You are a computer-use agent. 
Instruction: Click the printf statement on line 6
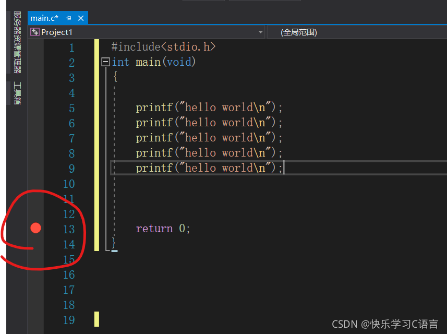point(209,123)
